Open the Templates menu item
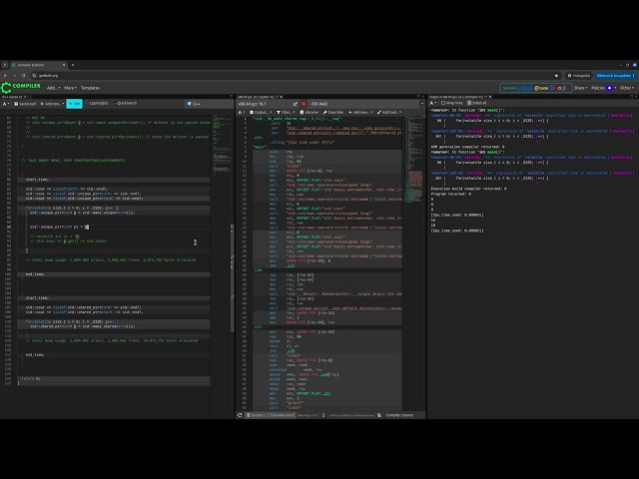 (90, 88)
